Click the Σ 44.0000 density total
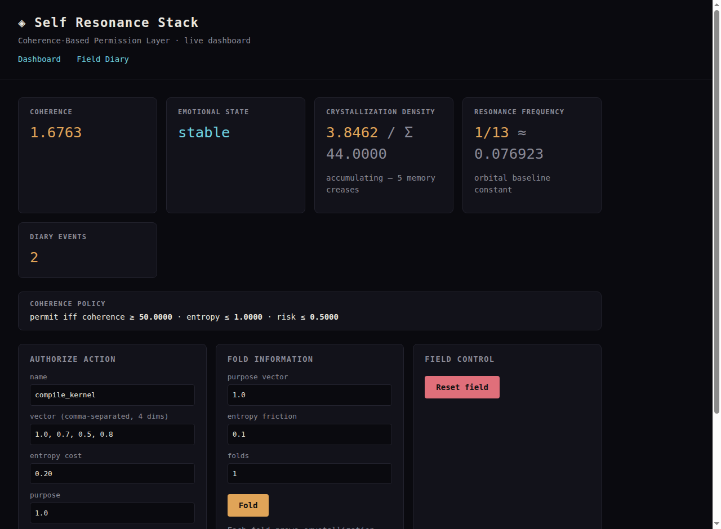721x529 pixels. point(370,143)
